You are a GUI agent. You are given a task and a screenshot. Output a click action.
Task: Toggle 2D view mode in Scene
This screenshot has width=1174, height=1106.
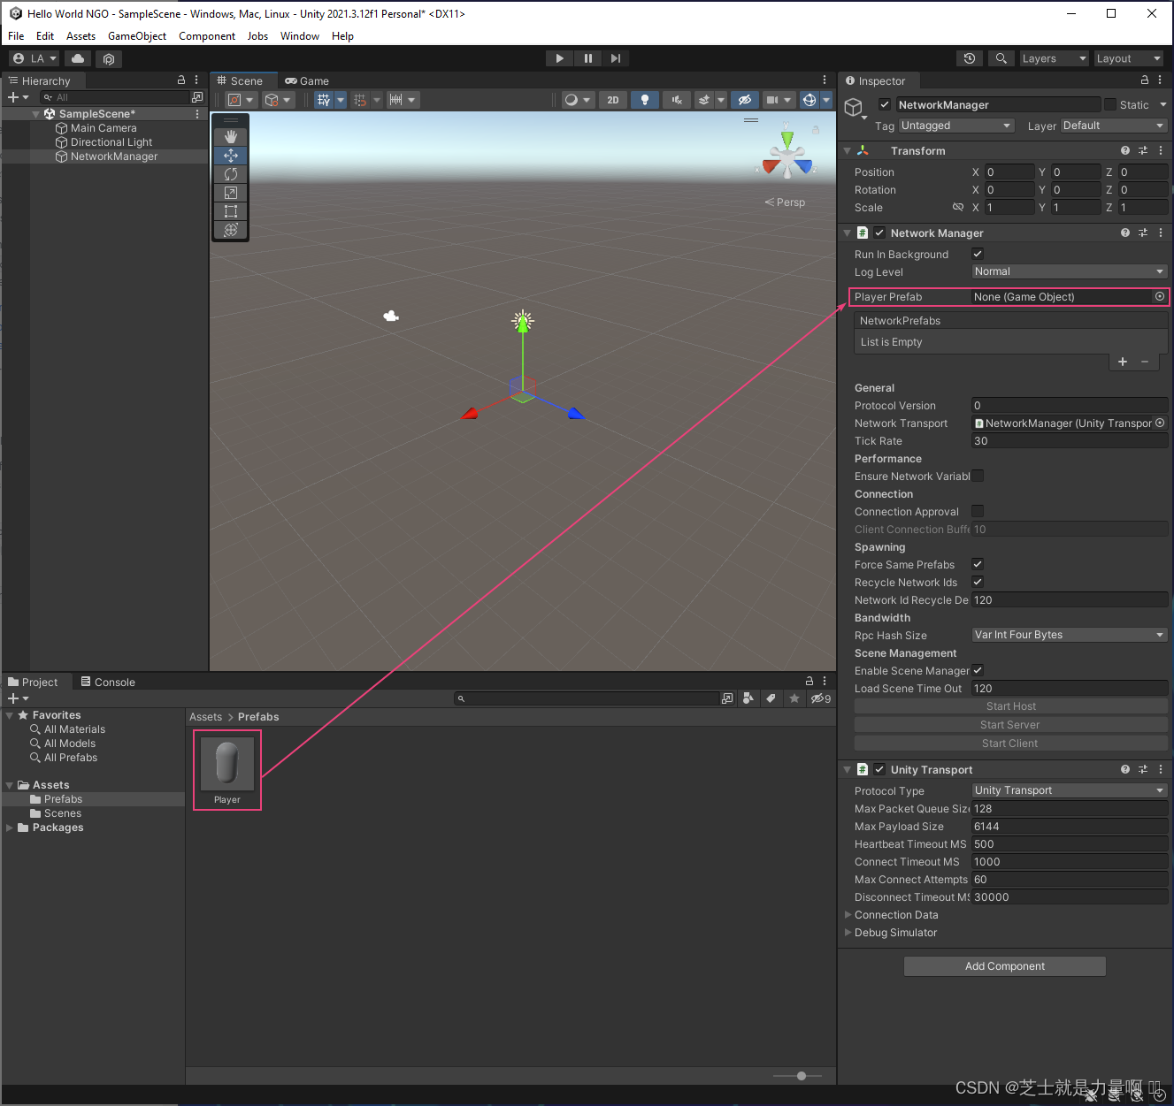coord(613,100)
